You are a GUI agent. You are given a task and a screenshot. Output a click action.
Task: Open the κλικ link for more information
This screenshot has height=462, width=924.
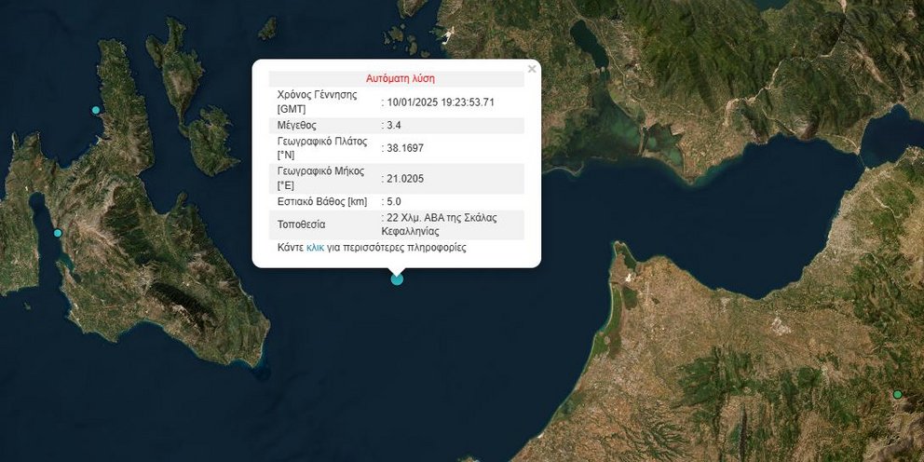coord(316,248)
